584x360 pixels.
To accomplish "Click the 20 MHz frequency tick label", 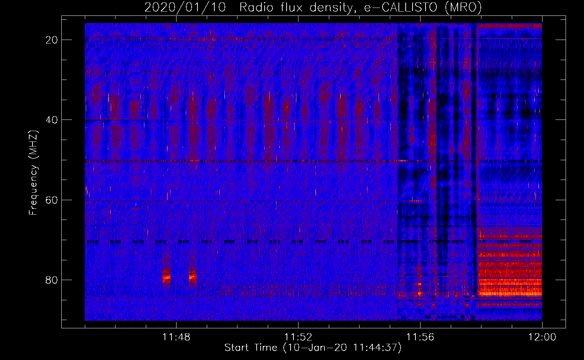I will pyautogui.click(x=52, y=40).
